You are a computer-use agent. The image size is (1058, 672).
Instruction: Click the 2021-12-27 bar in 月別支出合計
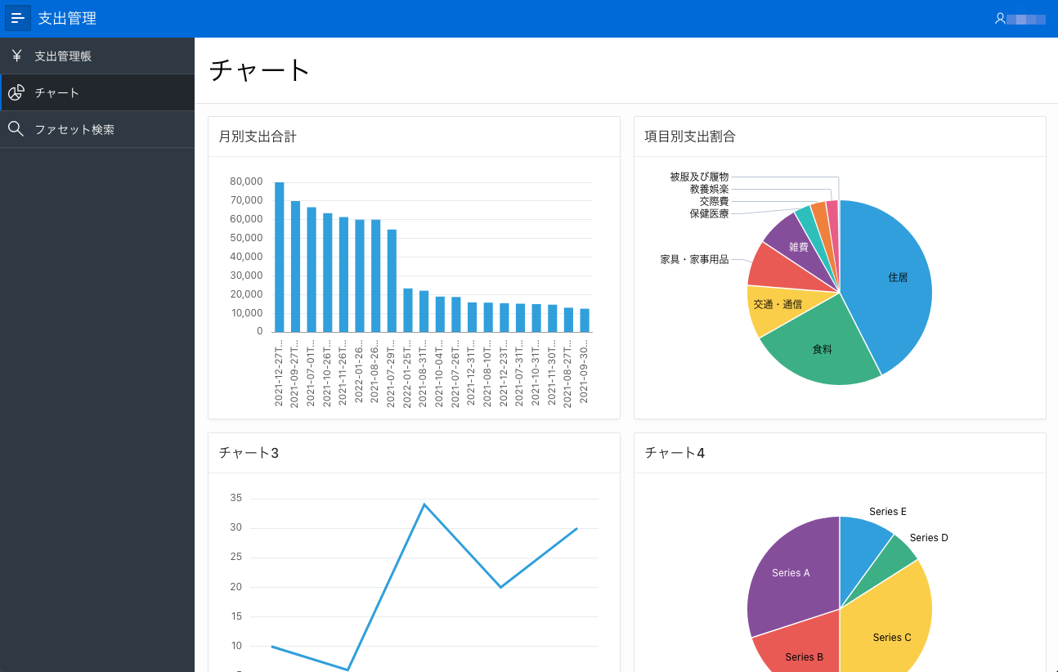pyautogui.click(x=279, y=257)
